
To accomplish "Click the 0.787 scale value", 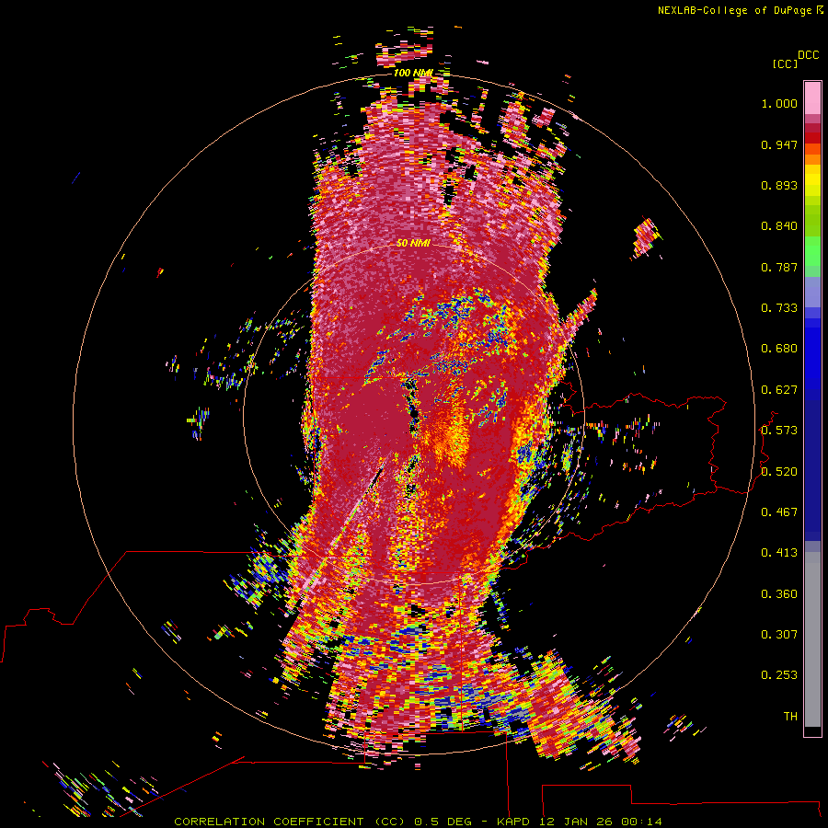I will click(779, 267).
